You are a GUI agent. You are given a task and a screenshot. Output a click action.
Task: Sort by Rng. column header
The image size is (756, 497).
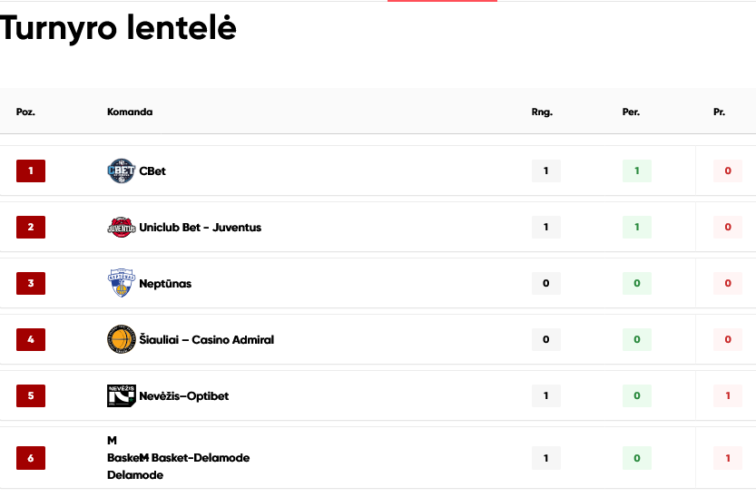(542, 112)
